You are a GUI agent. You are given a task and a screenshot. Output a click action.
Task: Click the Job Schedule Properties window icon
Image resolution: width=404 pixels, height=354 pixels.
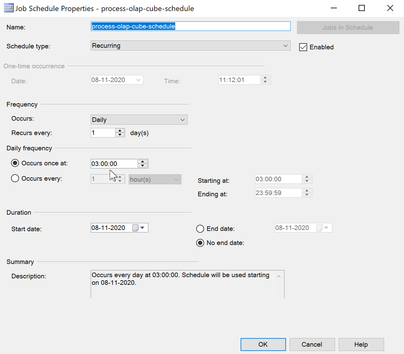[x=9, y=8]
